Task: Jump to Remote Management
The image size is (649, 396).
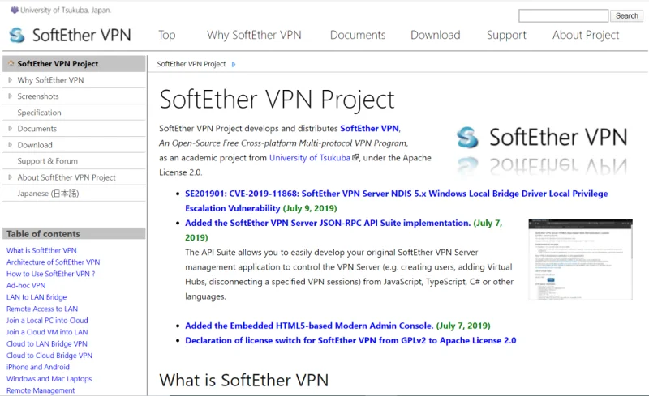Action: tap(41, 390)
